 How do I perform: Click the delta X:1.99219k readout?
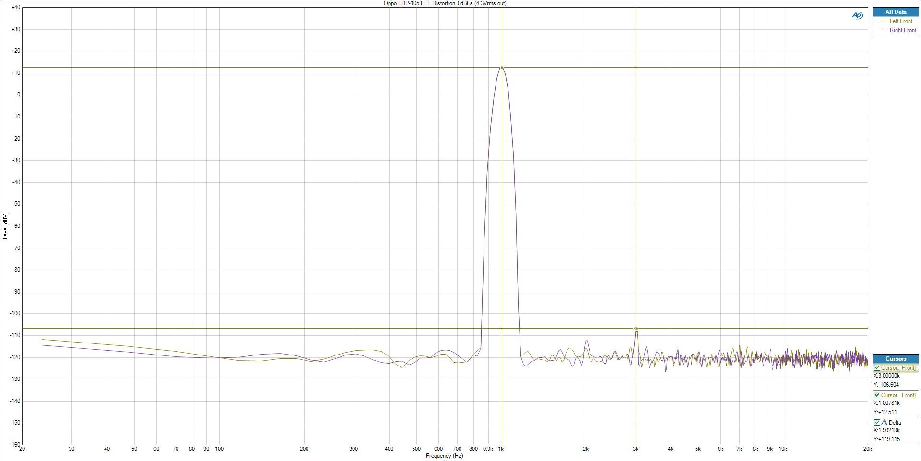coord(886,430)
